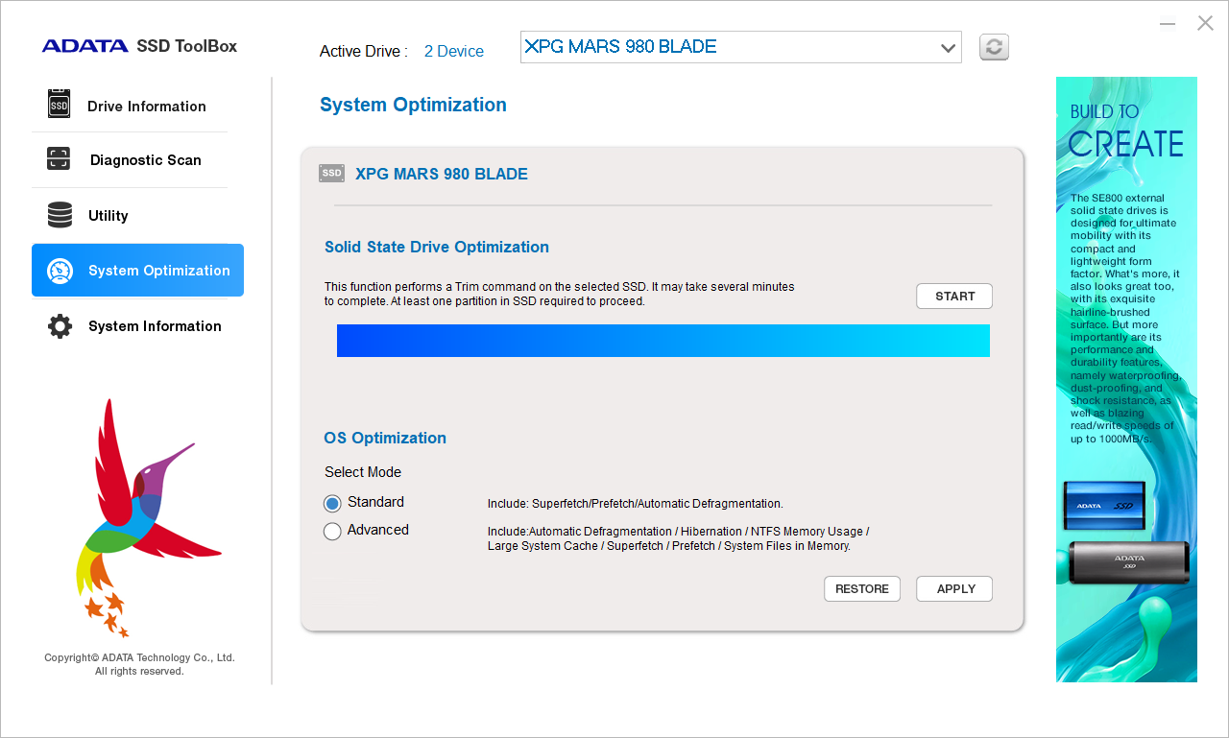Click the '2 Device' link
The image size is (1229, 738).
coord(454,52)
